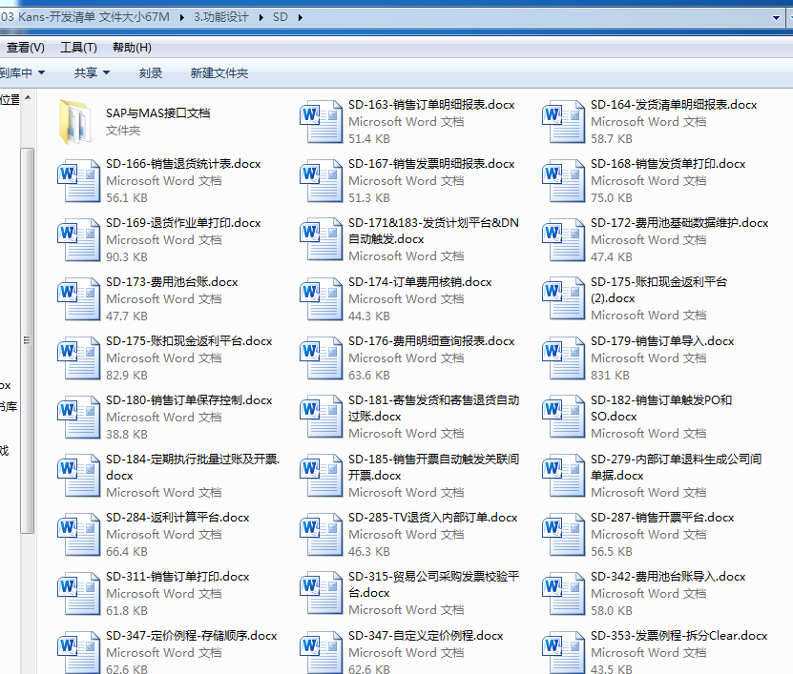Click file name SD-311-销售订单打印.docx
The width and height of the screenshot is (793, 674).
tap(177, 577)
